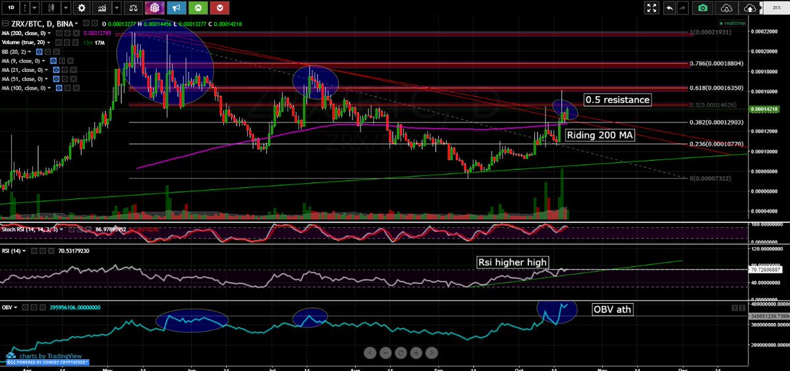Remove the MA (200, close, 0) indicator
This screenshot has height=371, width=790.
pos(76,33)
